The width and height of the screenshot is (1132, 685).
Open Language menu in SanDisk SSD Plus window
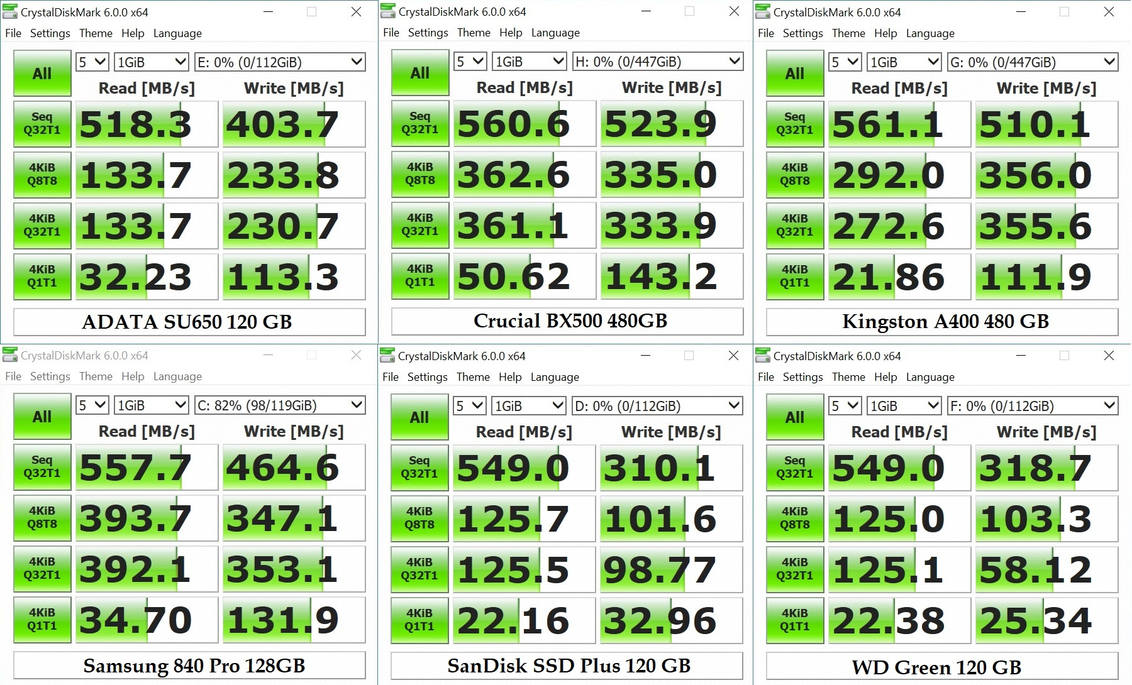[555, 377]
